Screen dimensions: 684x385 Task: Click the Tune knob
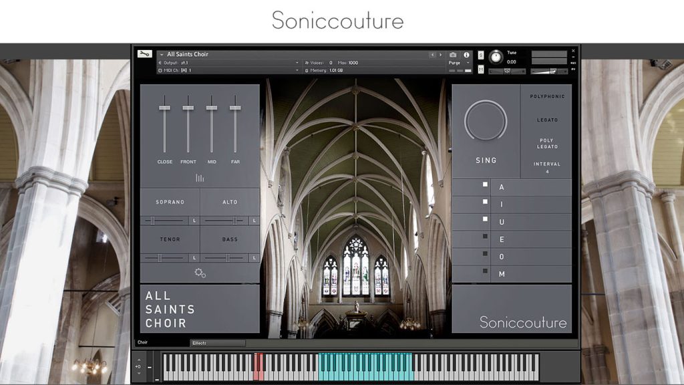point(496,57)
